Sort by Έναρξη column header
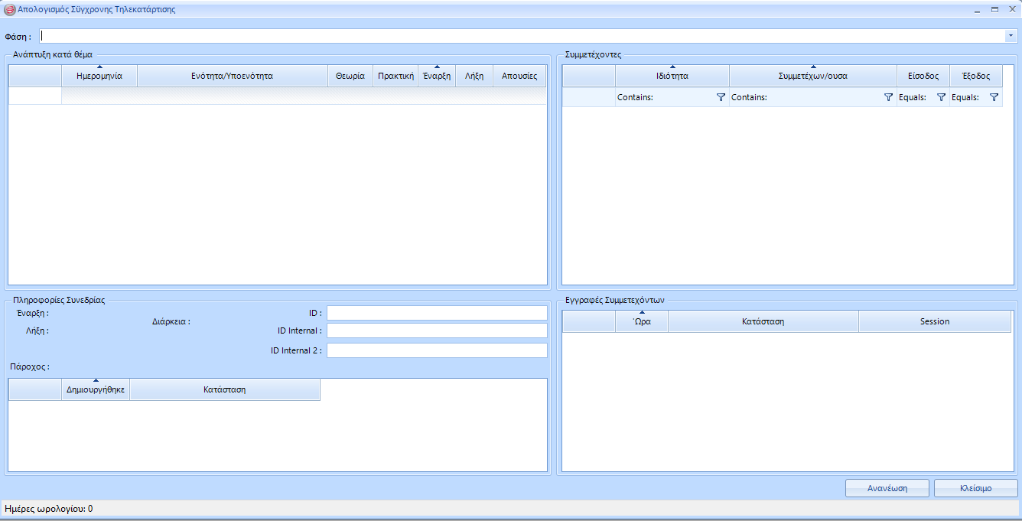1022x521 pixels. pos(437,76)
